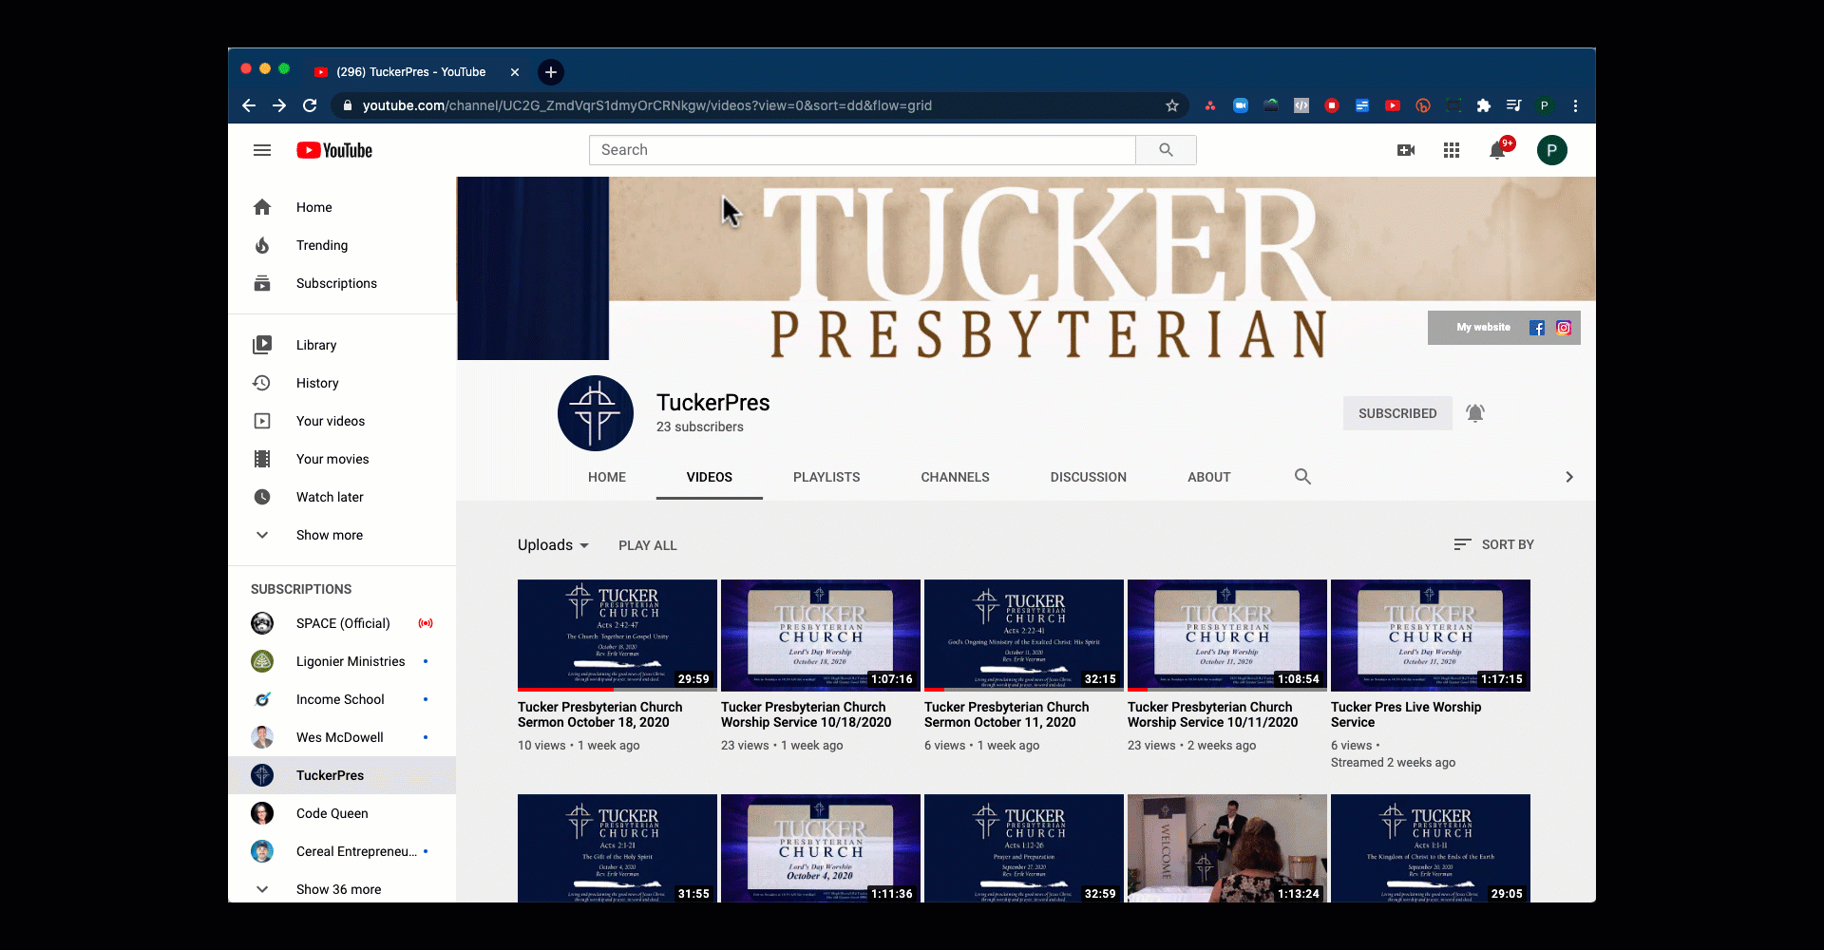Open the 29:05 video thumbnail

[1431, 848]
